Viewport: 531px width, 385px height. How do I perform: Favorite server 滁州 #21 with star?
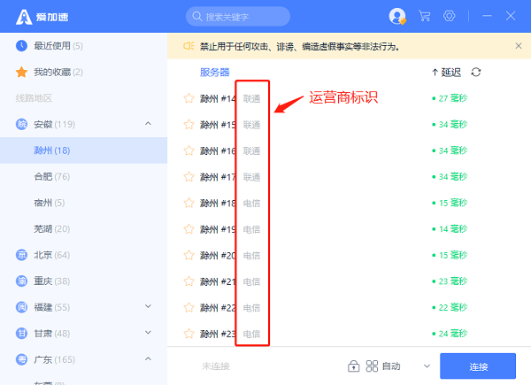189,281
